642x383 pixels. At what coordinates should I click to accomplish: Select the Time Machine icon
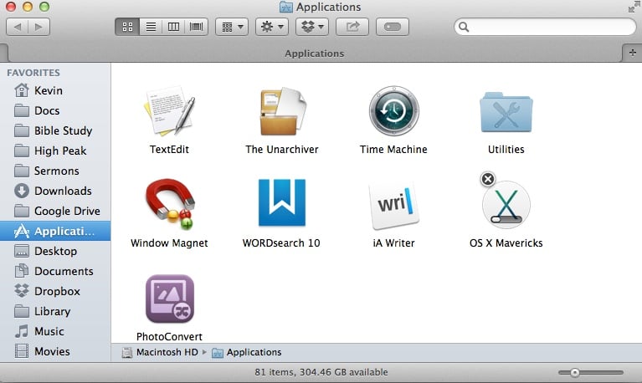(x=394, y=111)
